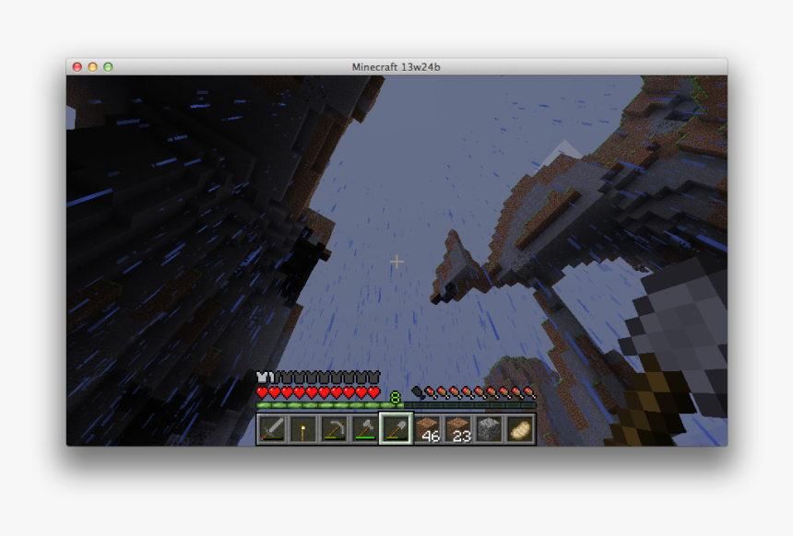This screenshot has height=536, width=793.
Task: Select the iron sword hotbar slot
Action: coord(273,429)
